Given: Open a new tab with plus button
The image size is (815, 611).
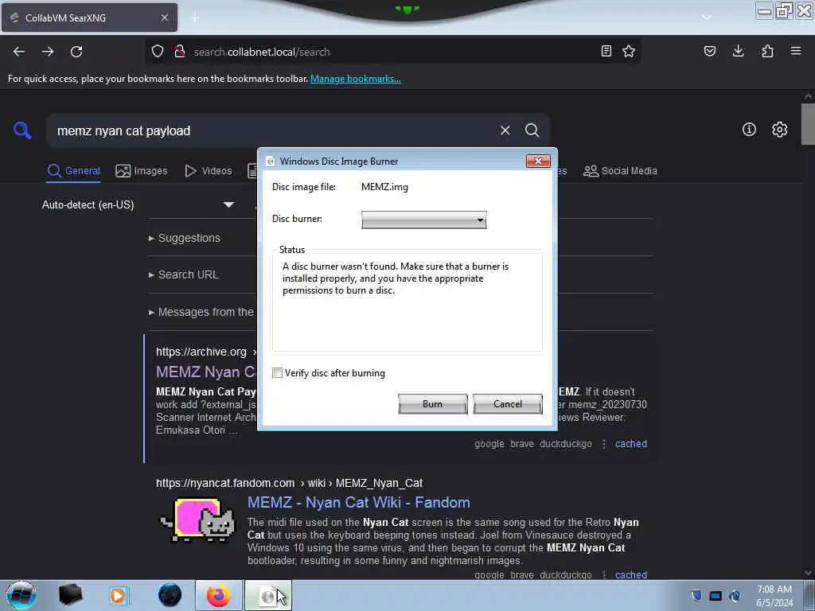Looking at the screenshot, I should (x=195, y=18).
